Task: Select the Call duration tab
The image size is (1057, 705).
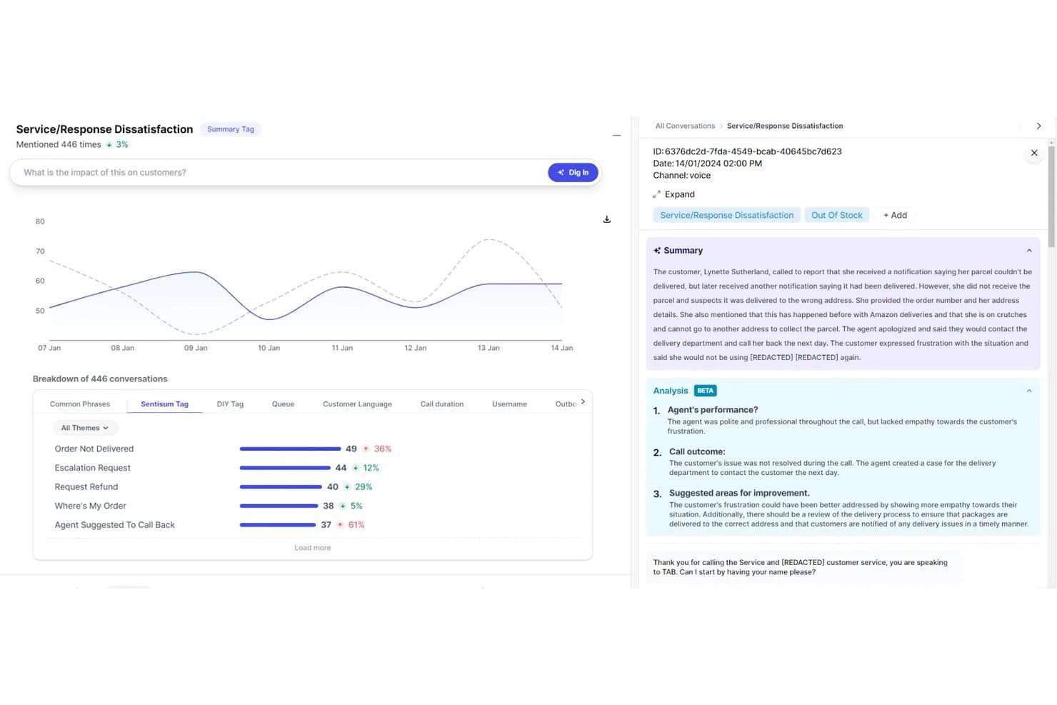Action: 441,404
